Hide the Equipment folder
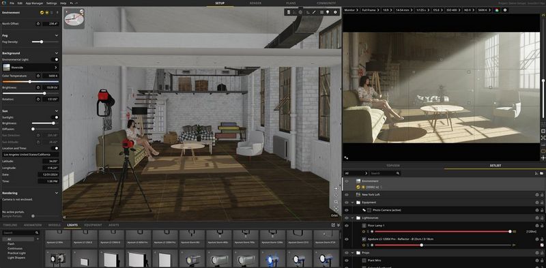546x268 pixels. pyautogui.click(x=347, y=203)
